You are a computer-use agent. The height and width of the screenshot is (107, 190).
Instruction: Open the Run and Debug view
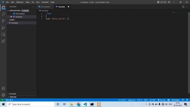[x=3, y=28]
